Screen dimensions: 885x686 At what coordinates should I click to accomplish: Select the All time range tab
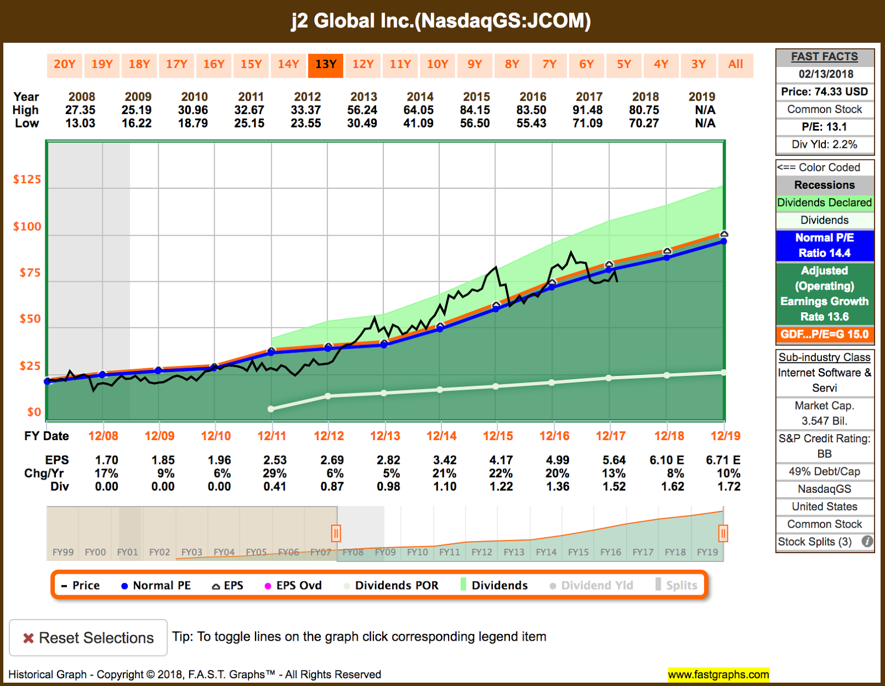coord(736,65)
